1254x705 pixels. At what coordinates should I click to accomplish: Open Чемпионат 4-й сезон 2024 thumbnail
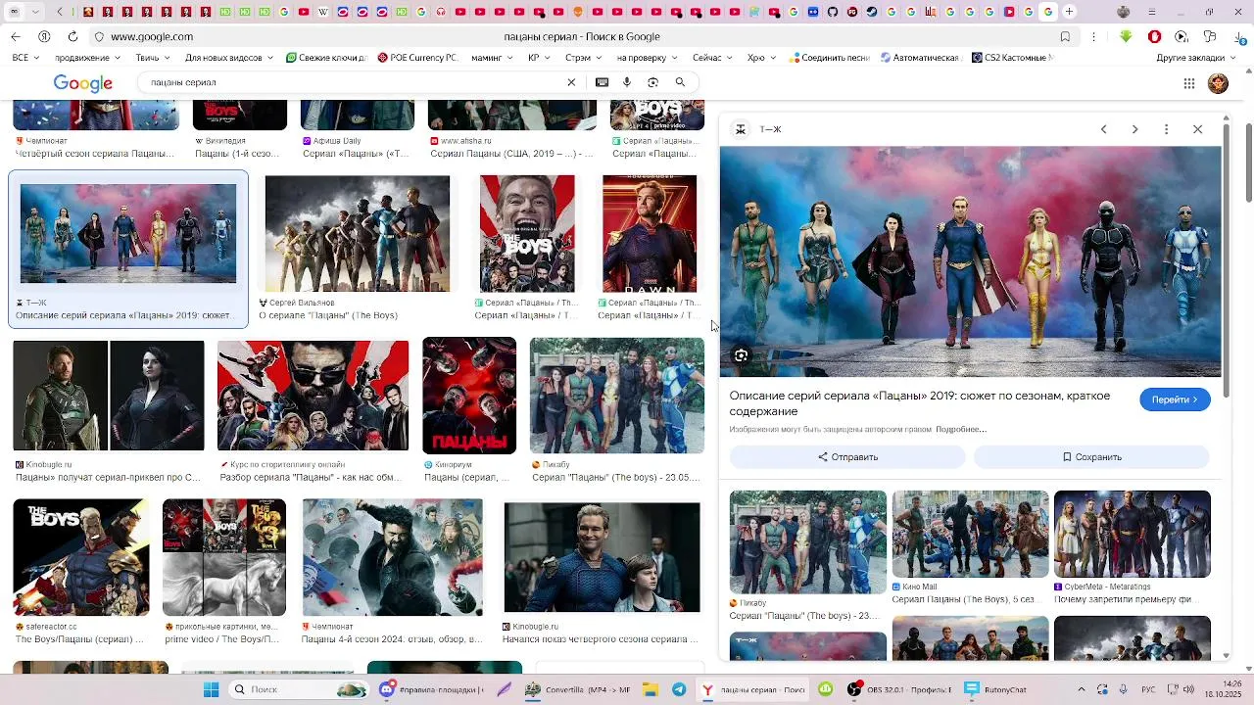[393, 557]
